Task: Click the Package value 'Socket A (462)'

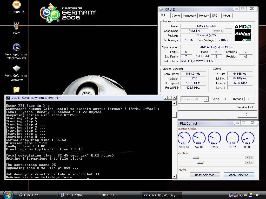Action: click(206, 35)
